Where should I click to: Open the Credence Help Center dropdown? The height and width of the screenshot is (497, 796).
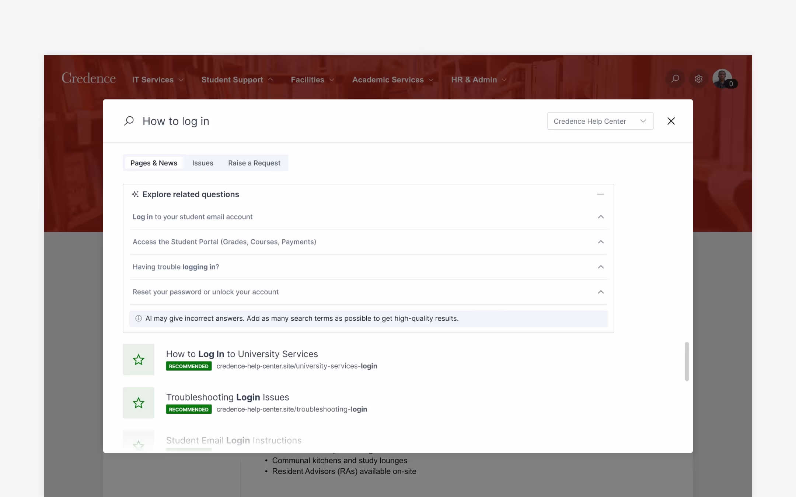click(x=600, y=121)
